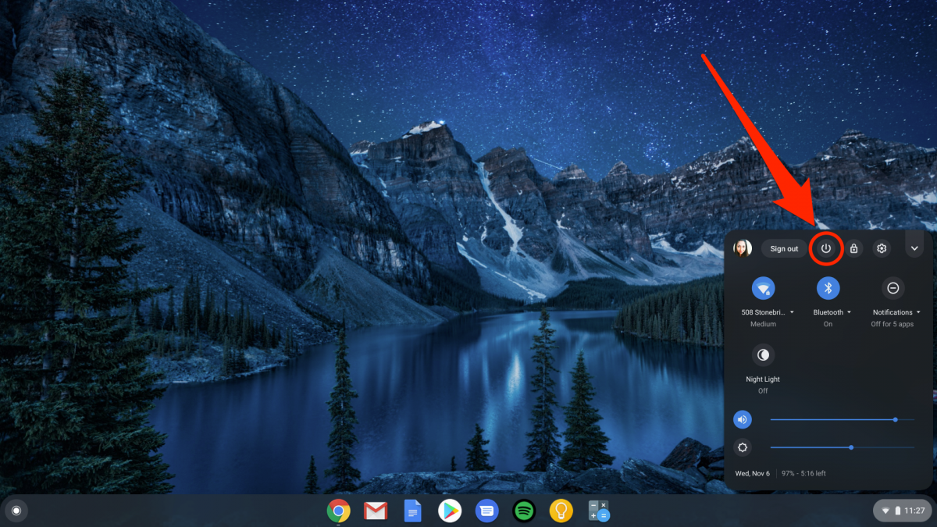The image size is (937, 527).
Task: Click the Sign out button
Action: pos(784,249)
